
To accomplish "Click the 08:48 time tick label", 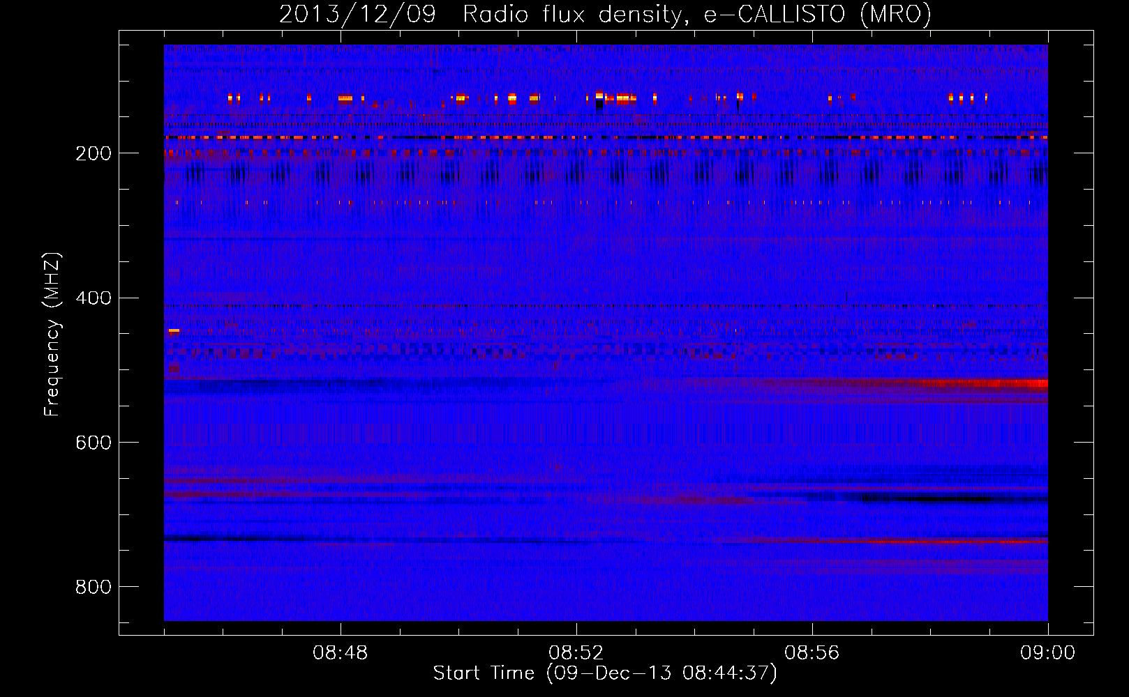I will [x=341, y=653].
